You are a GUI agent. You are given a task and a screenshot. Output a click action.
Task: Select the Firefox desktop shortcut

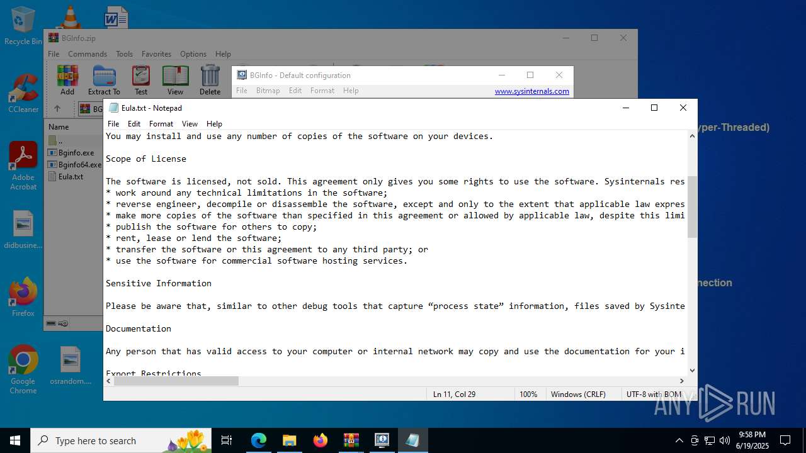(x=23, y=298)
